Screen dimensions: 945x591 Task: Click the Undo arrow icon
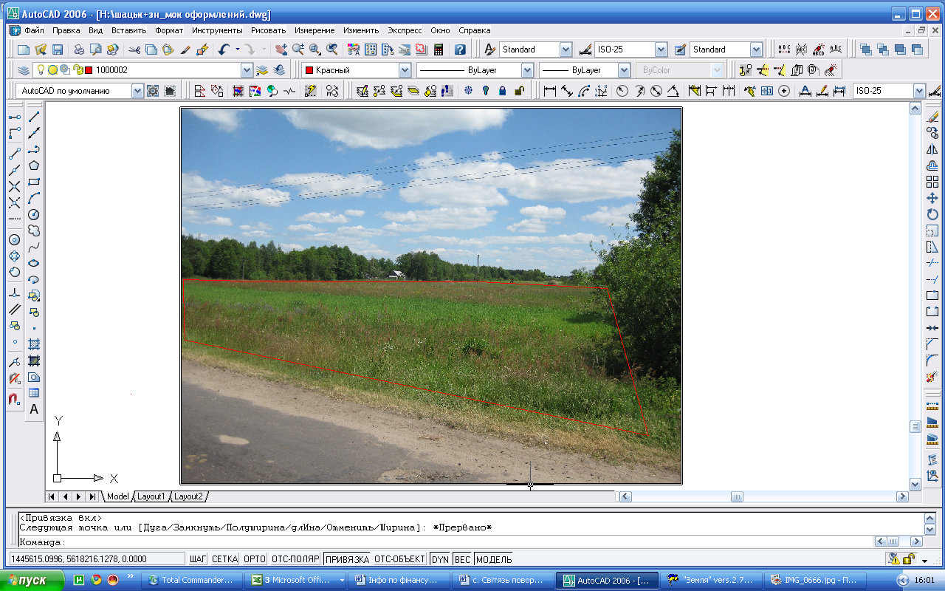[x=224, y=49]
